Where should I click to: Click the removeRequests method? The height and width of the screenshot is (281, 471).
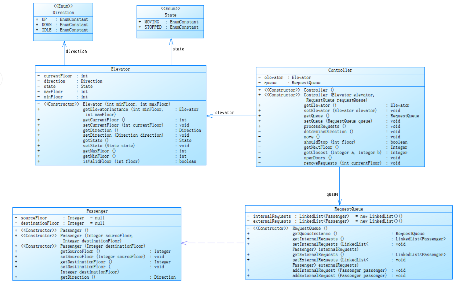pos(329,163)
